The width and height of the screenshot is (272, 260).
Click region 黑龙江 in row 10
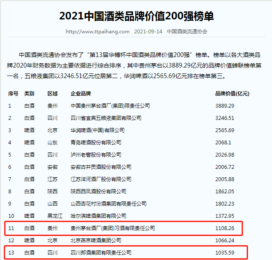click(x=55, y=216)
